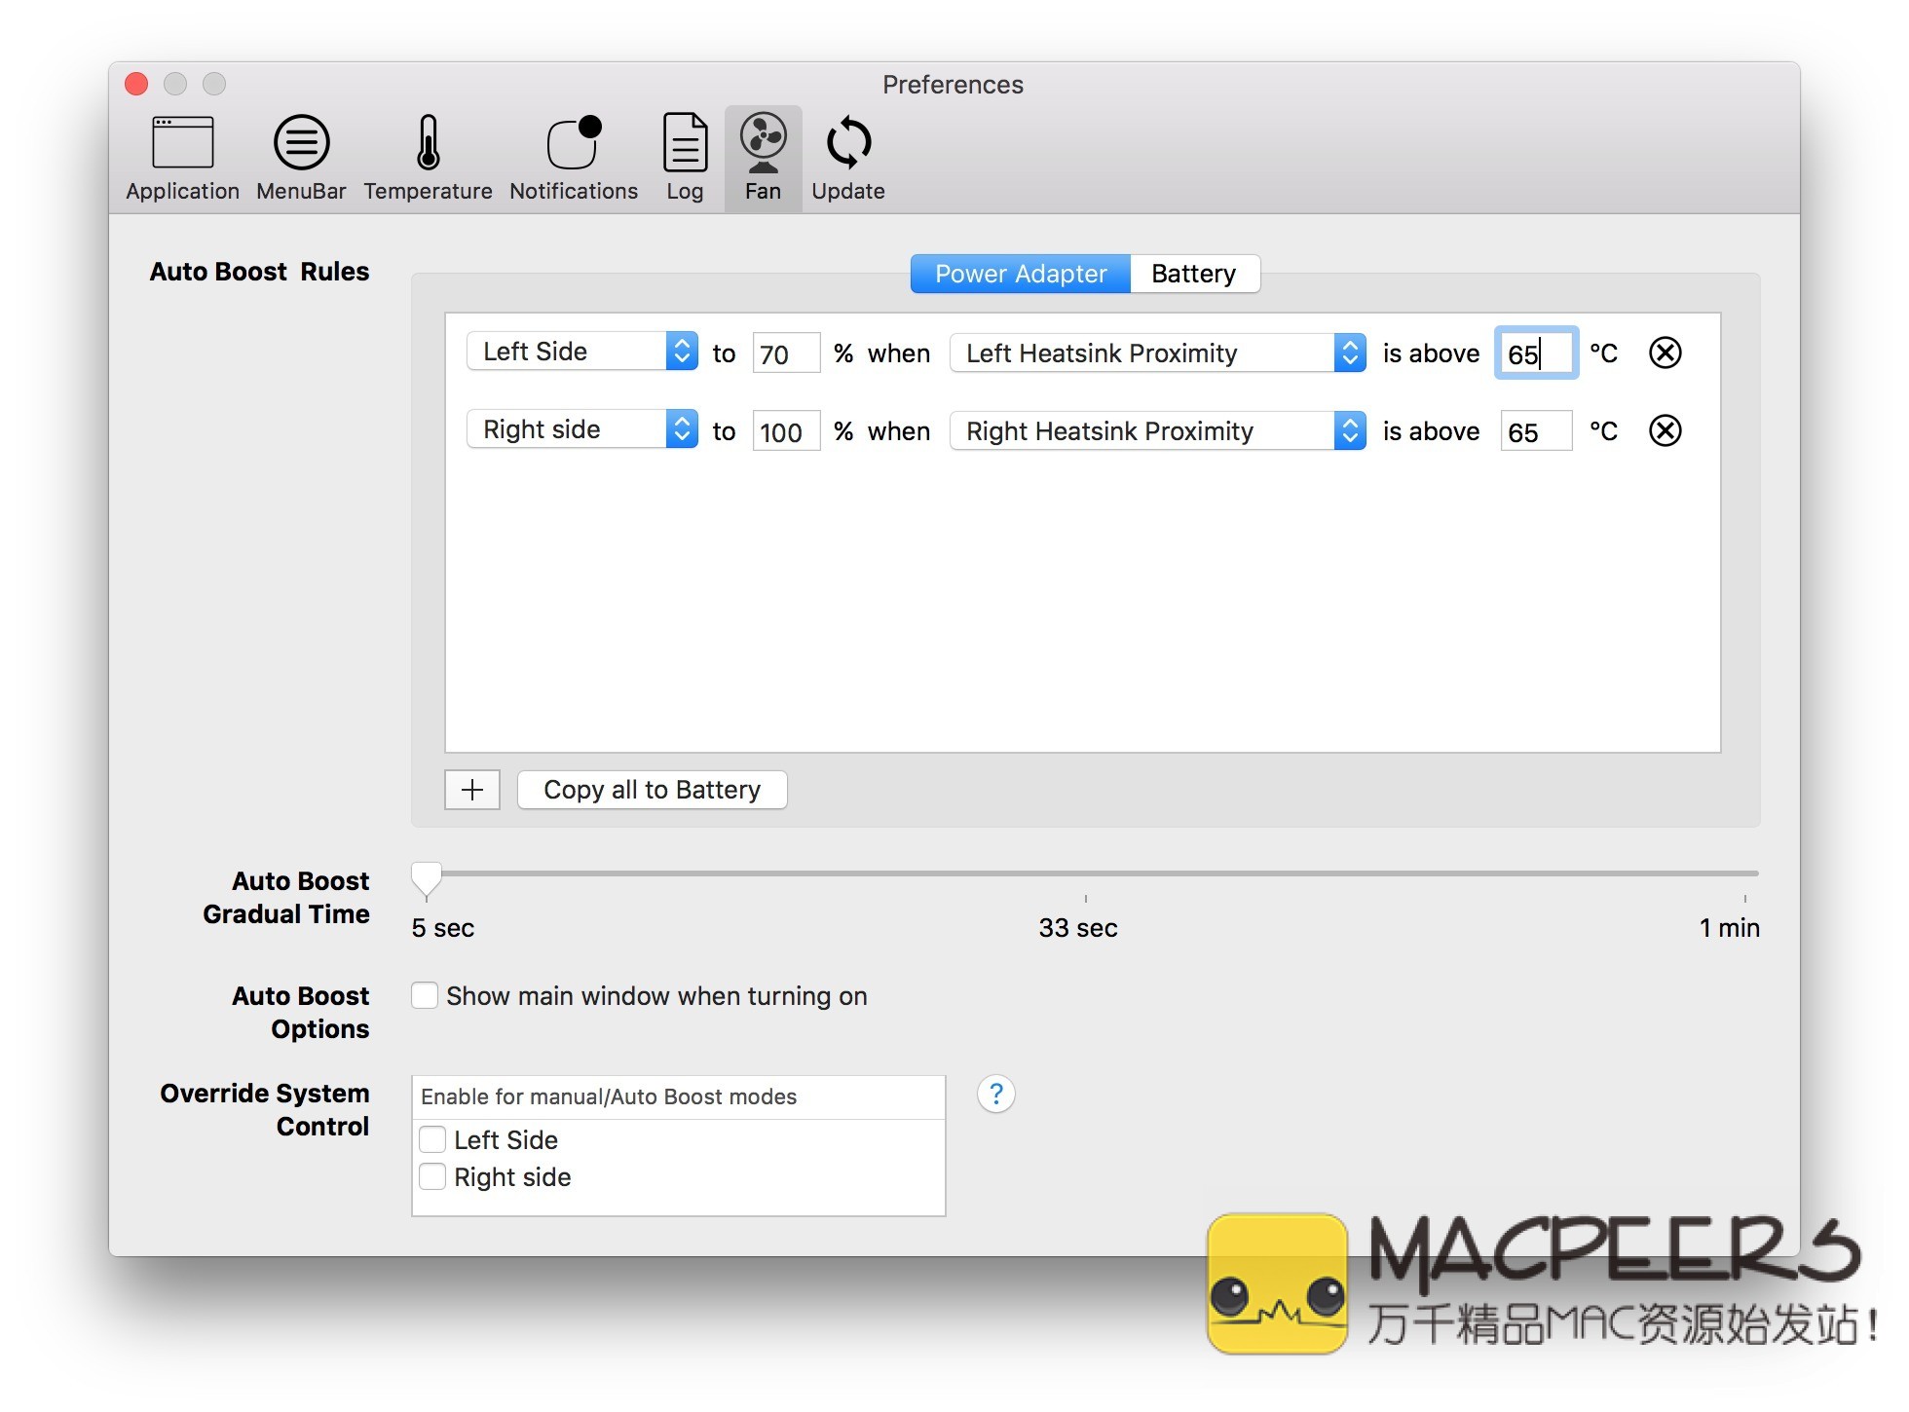This screenshot has width=1909, height=1412.
Task: Check Left Side override system control
Action: [x=432, y=1139]
